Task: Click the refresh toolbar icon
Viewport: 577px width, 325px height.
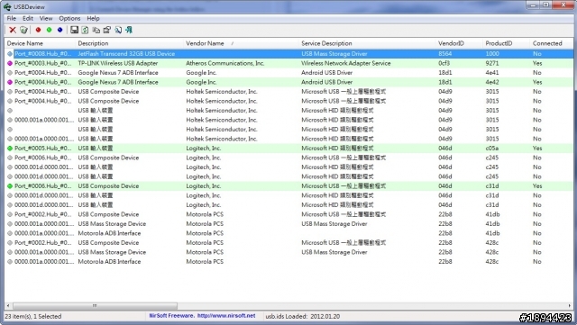Action: coord(85,30)
